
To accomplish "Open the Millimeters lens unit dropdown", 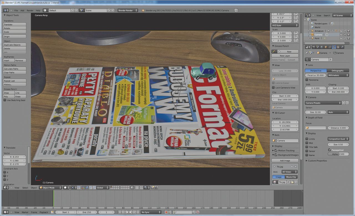I will (x=338, y=75).
